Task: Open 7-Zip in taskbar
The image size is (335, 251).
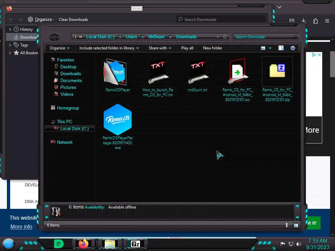Action: [x=135, y=244]
